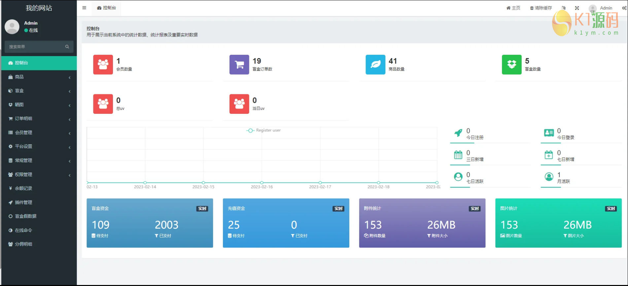Click the hamburger sidebar toggle icon
628x286 pixels.
pos(84,8)
